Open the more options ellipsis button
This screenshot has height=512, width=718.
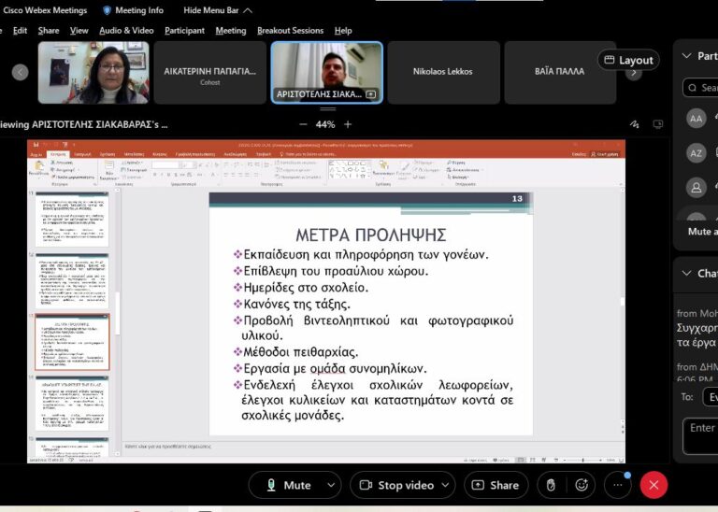coord(618,485)
